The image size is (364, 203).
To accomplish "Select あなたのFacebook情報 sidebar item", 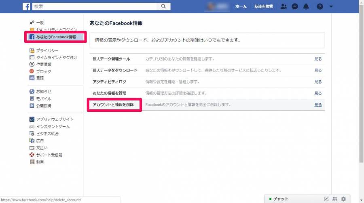I will click(x=56, y=37).
